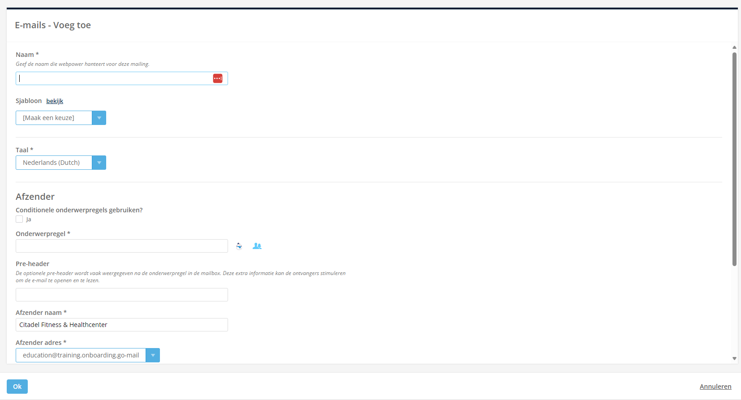Open the Sjabloon dropdown [Maak een keuze]

(61, 118)
